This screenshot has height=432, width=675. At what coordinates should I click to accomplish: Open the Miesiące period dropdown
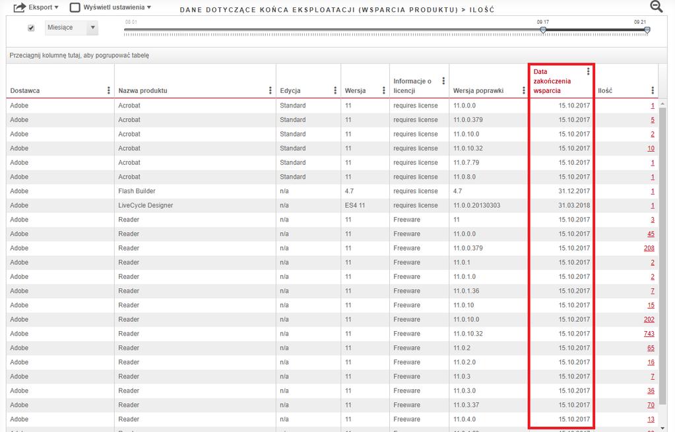(x=71, y=28)
